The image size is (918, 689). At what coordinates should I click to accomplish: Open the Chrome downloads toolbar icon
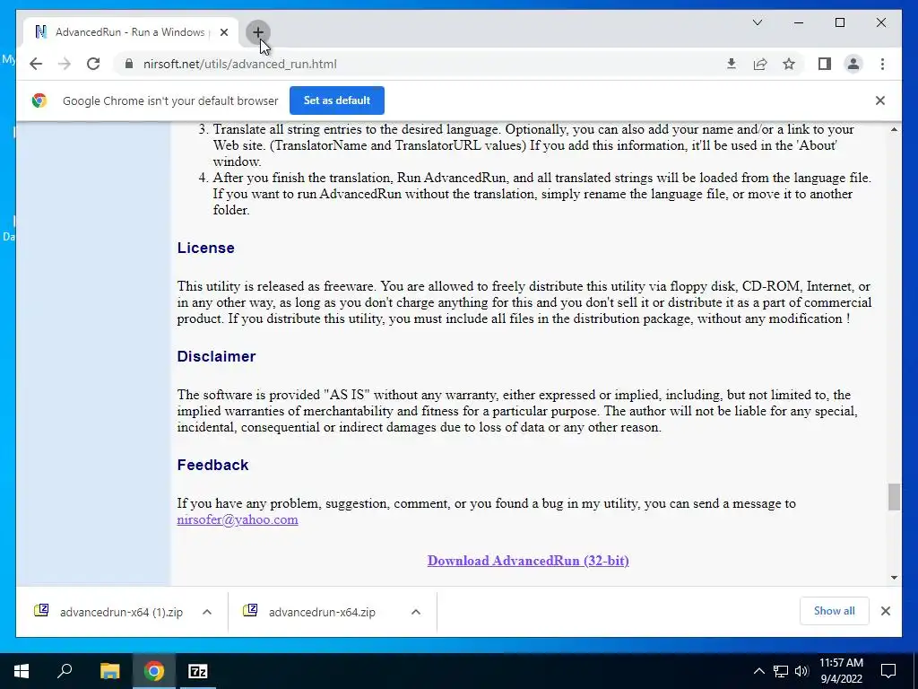coord(732,64)
